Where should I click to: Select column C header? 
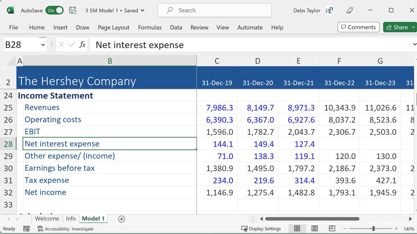tap(217, 61)
